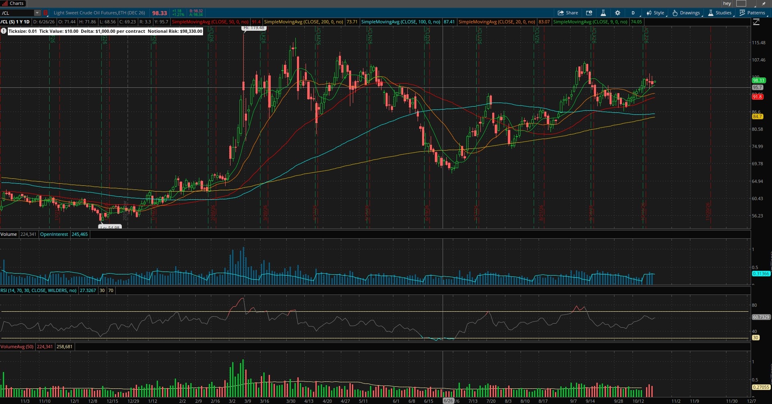Click SimpleMovingAvg 20 study label
Image resolution: width=772 pixels, height=404 pixels.
pyautogui.click(x=497, y=22)
